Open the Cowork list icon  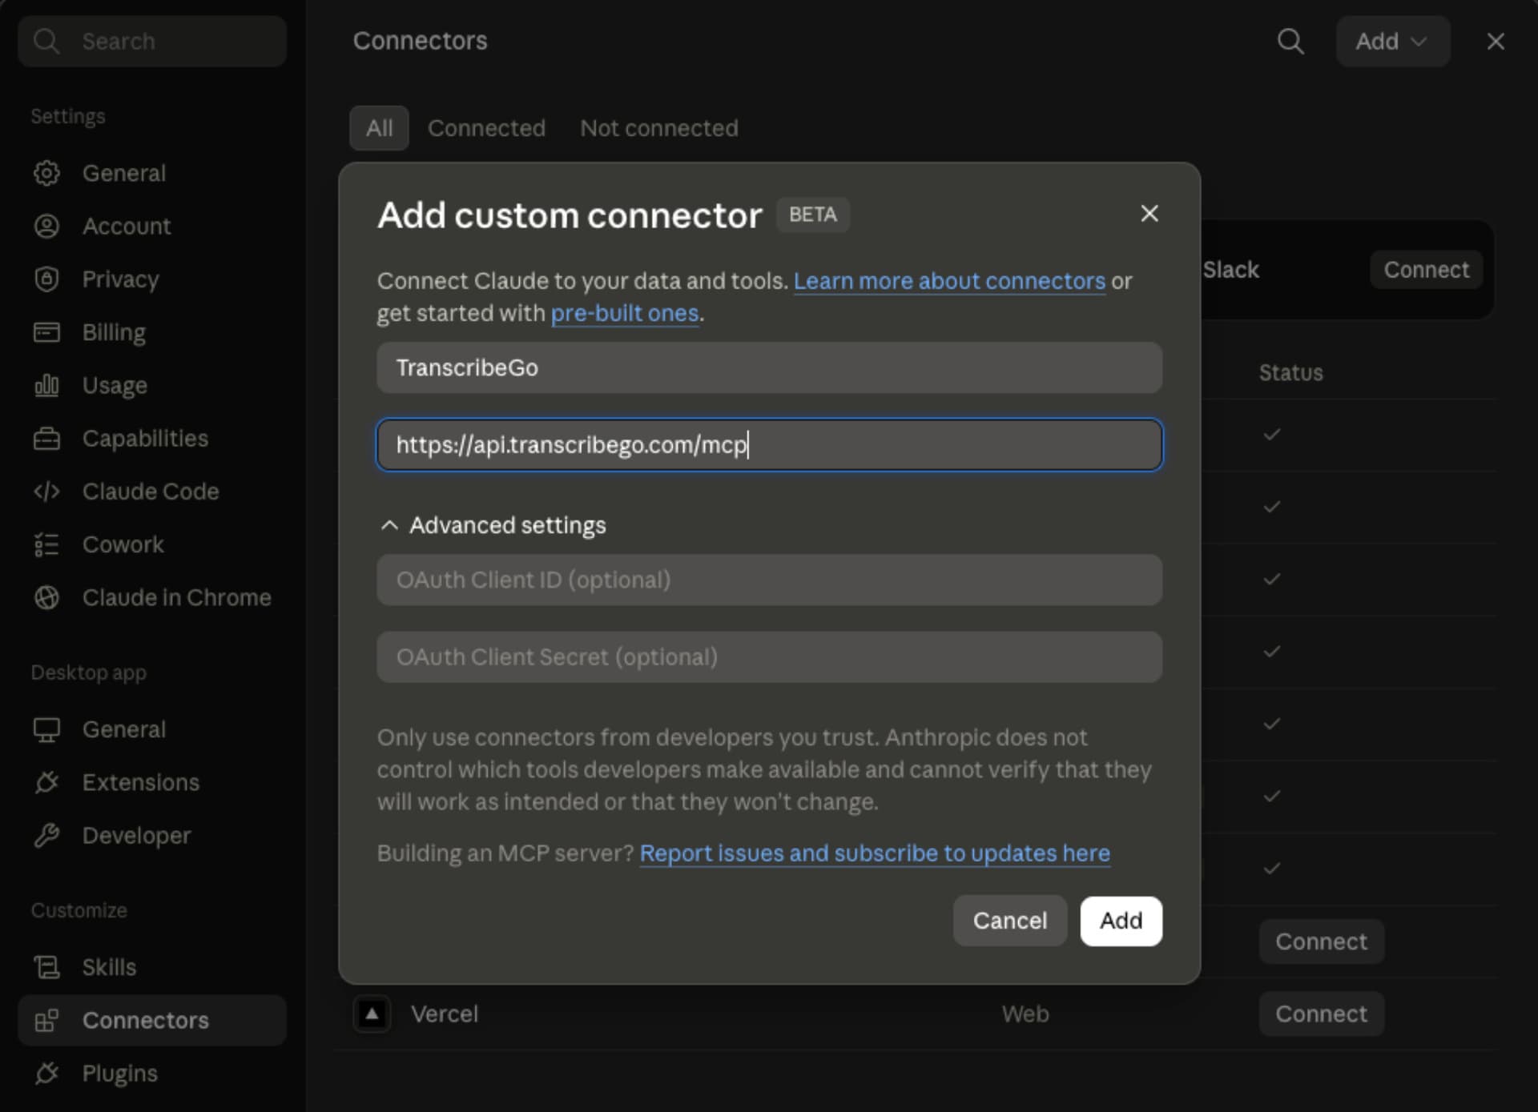tap(46, 544)
